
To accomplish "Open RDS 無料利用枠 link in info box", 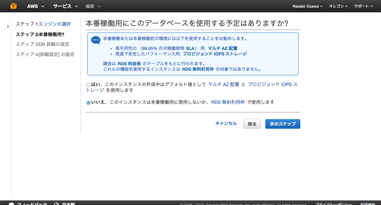I will coord(198,69).
